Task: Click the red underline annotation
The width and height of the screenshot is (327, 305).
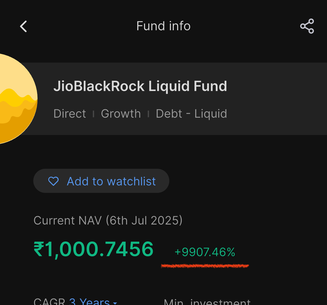Action: pyautogui.click(x=205, y=266)
